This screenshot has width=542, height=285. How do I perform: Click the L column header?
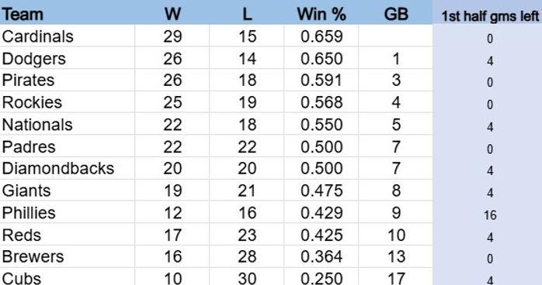247,15
